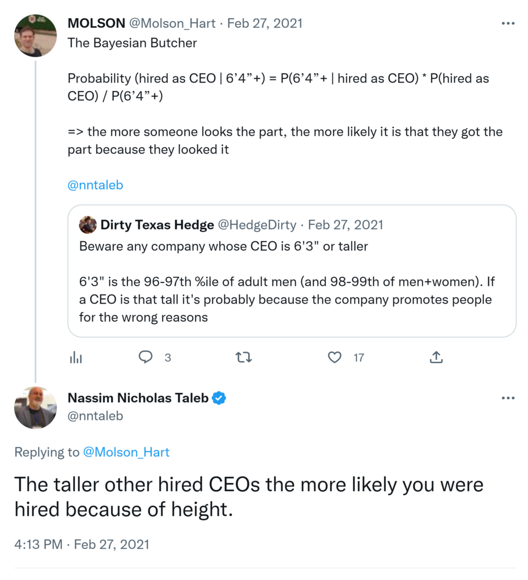Click the @HedgeDirty handle

[x=257, y=225]
